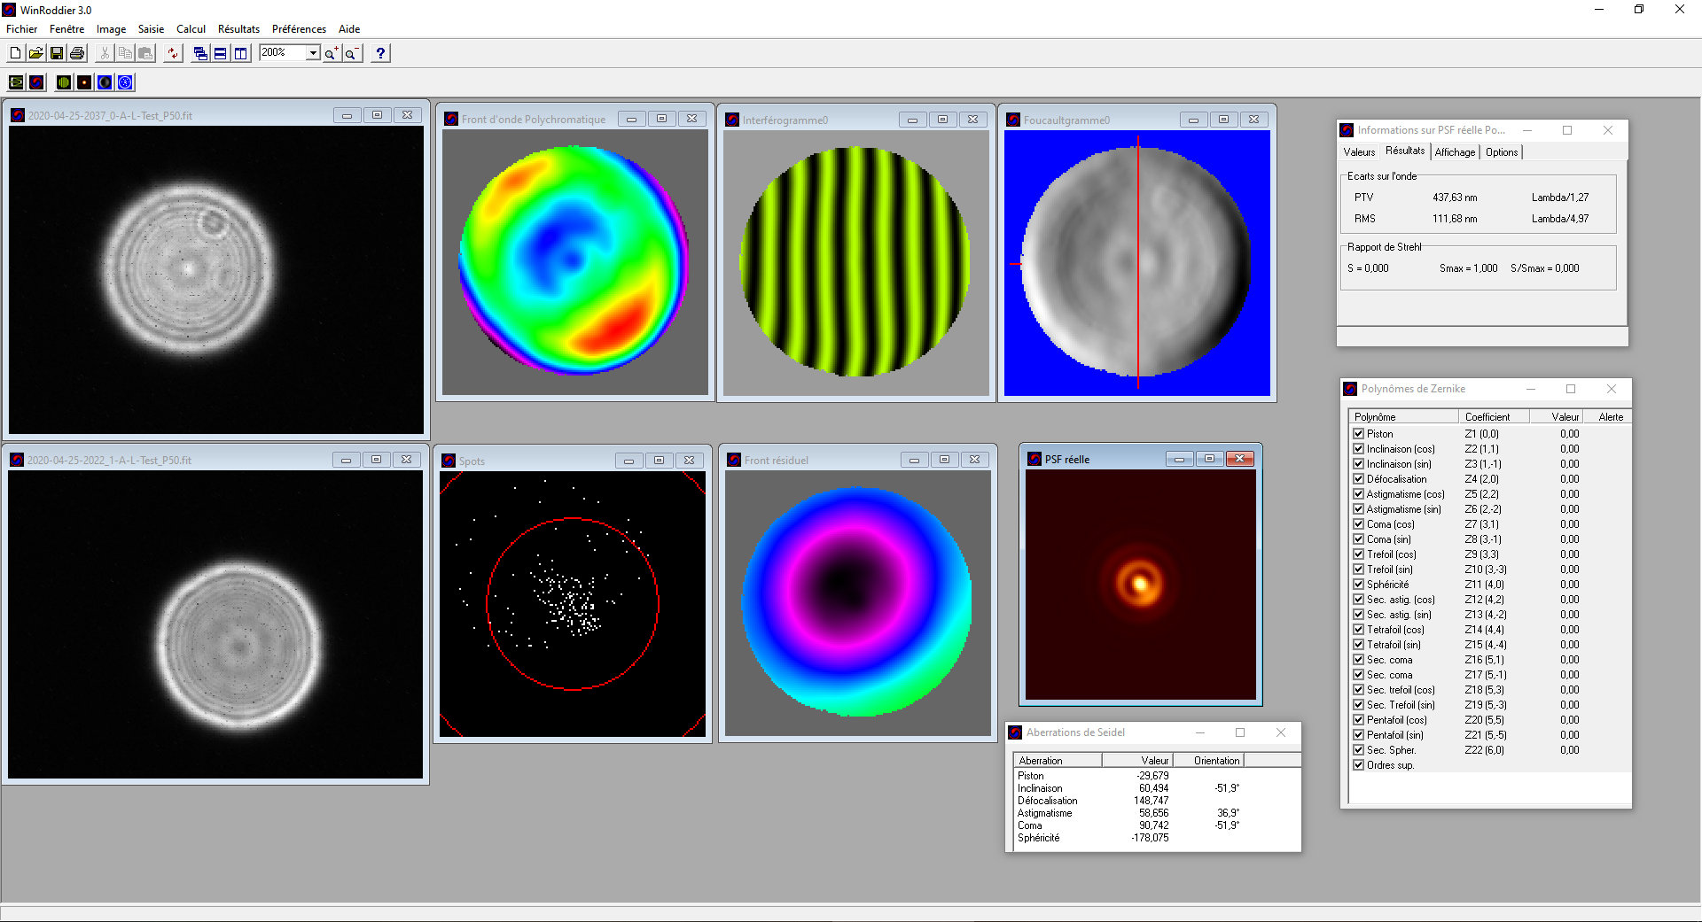Disable the Tetrafoil (cos) checkbox
The width and height of the screenshot is (1702, 922).
[x=1358, y=630]
